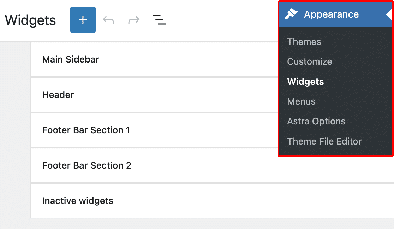The height and width of the screenshot is (229, 394).
Task: Open the Themes menu entry
Action: 304,42
